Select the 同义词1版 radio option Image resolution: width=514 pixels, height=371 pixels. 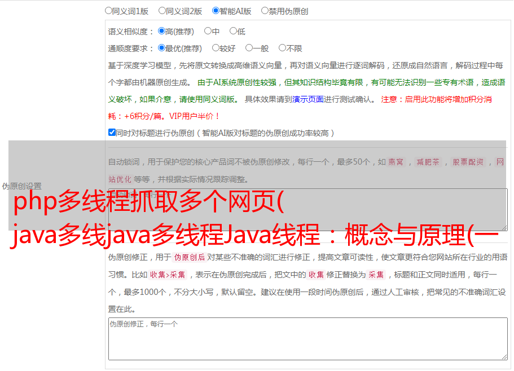[108, 11]
